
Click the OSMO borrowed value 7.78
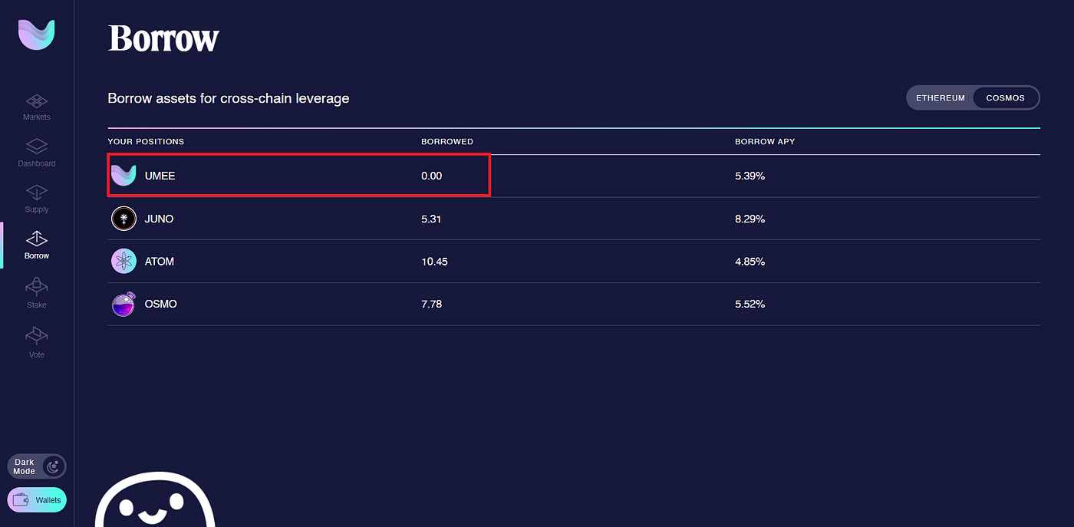pos(432,304)
